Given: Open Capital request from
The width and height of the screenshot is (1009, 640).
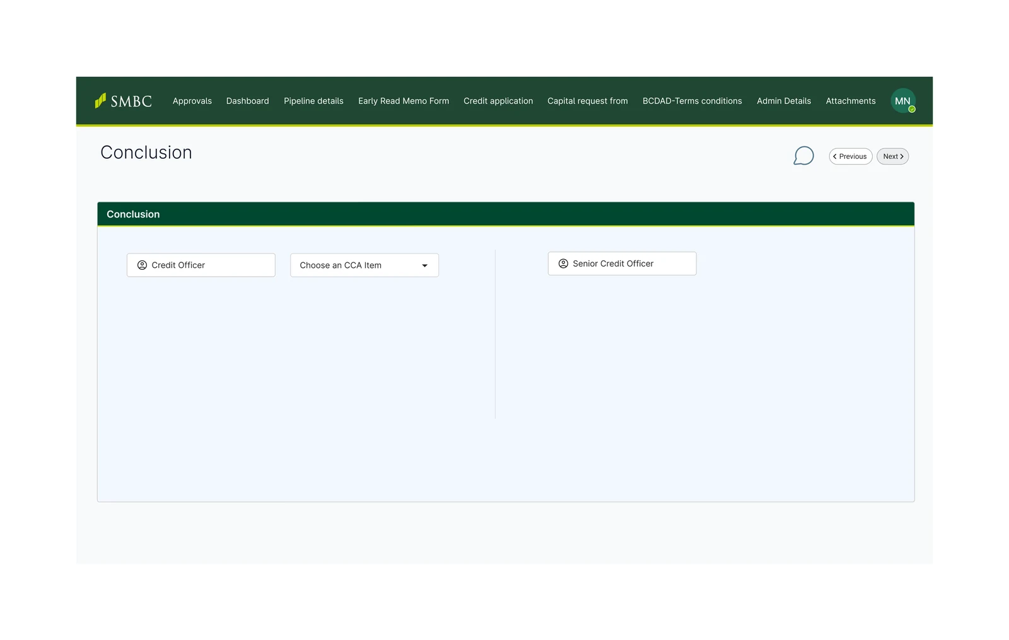Looking at the screenshot, I should click(x=588, y=101).
